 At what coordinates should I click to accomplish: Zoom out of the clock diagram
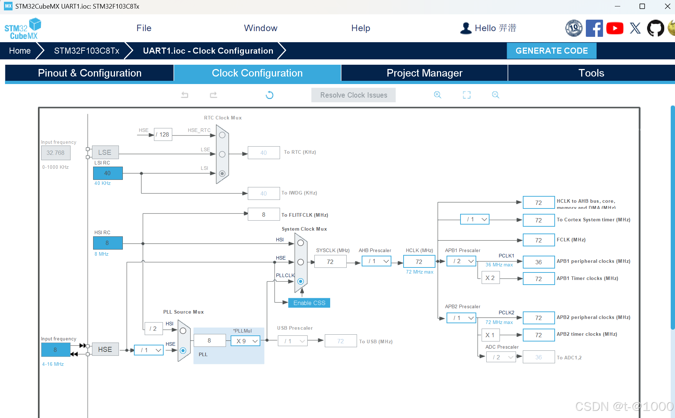[496, 95]
